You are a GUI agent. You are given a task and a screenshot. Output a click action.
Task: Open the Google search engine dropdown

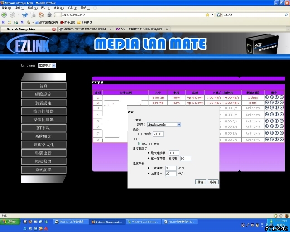click(219, 14)
